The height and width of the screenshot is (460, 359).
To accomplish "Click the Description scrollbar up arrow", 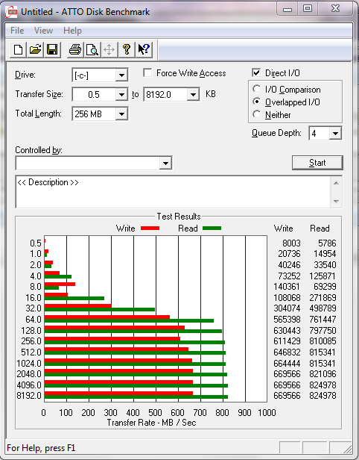I will click(x=336, y=184).
